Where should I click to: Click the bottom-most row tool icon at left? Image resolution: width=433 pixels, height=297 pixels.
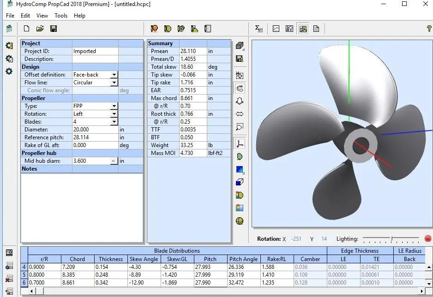pyautogui.click(x=9, y=291)
